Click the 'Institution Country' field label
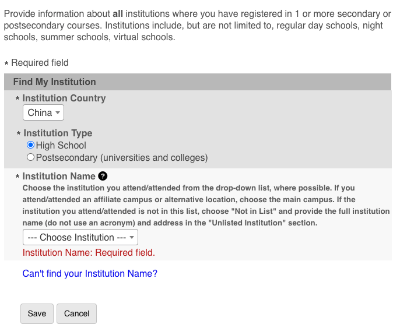This screenshot has width=414, height=328. pos(64,98)
